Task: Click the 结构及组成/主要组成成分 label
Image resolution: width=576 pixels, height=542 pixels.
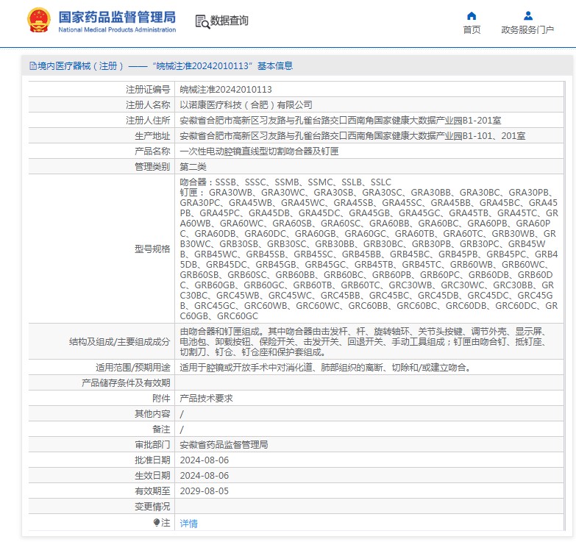Action: (119, 342)
